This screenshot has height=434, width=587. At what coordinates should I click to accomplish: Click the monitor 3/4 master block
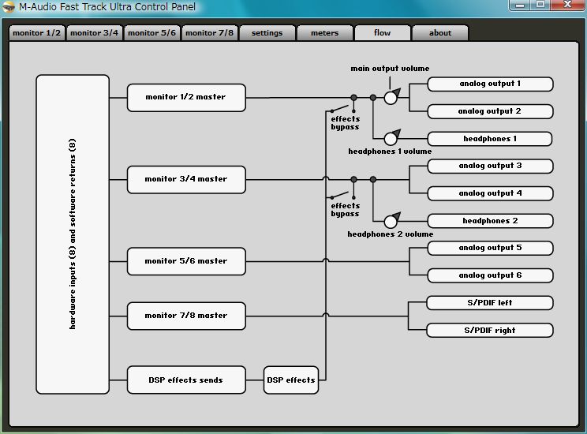186,179
